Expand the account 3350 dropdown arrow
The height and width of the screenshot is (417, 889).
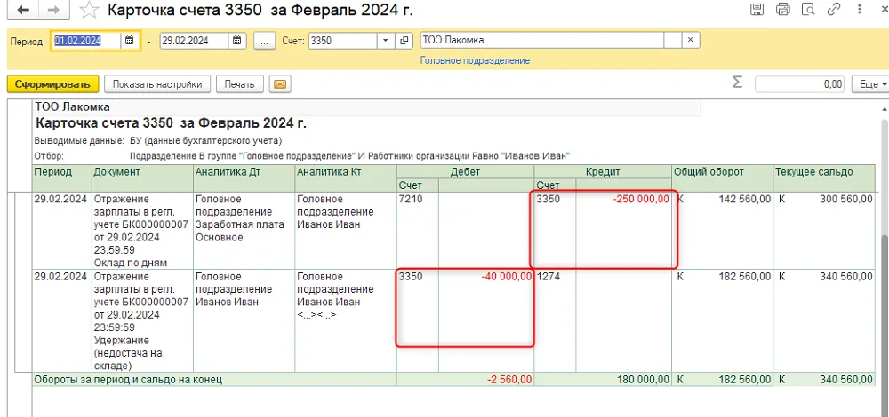[x=386, y=41]
